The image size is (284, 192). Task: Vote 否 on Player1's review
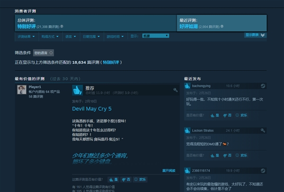126,180
